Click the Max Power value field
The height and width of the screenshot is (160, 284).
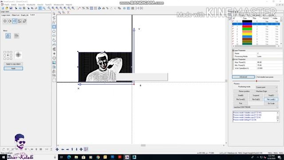point(269,62)
